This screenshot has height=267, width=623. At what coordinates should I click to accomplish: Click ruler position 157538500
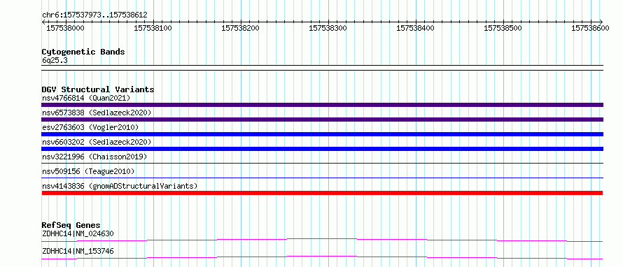[x=503, y=28]
